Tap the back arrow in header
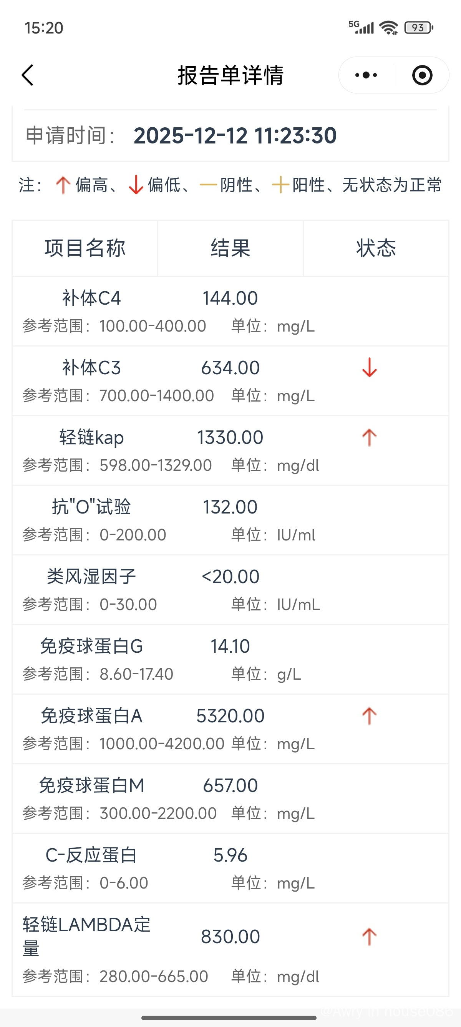This screenshot has width=461, height=1027. pyautogui.click(x=28, y=75)
